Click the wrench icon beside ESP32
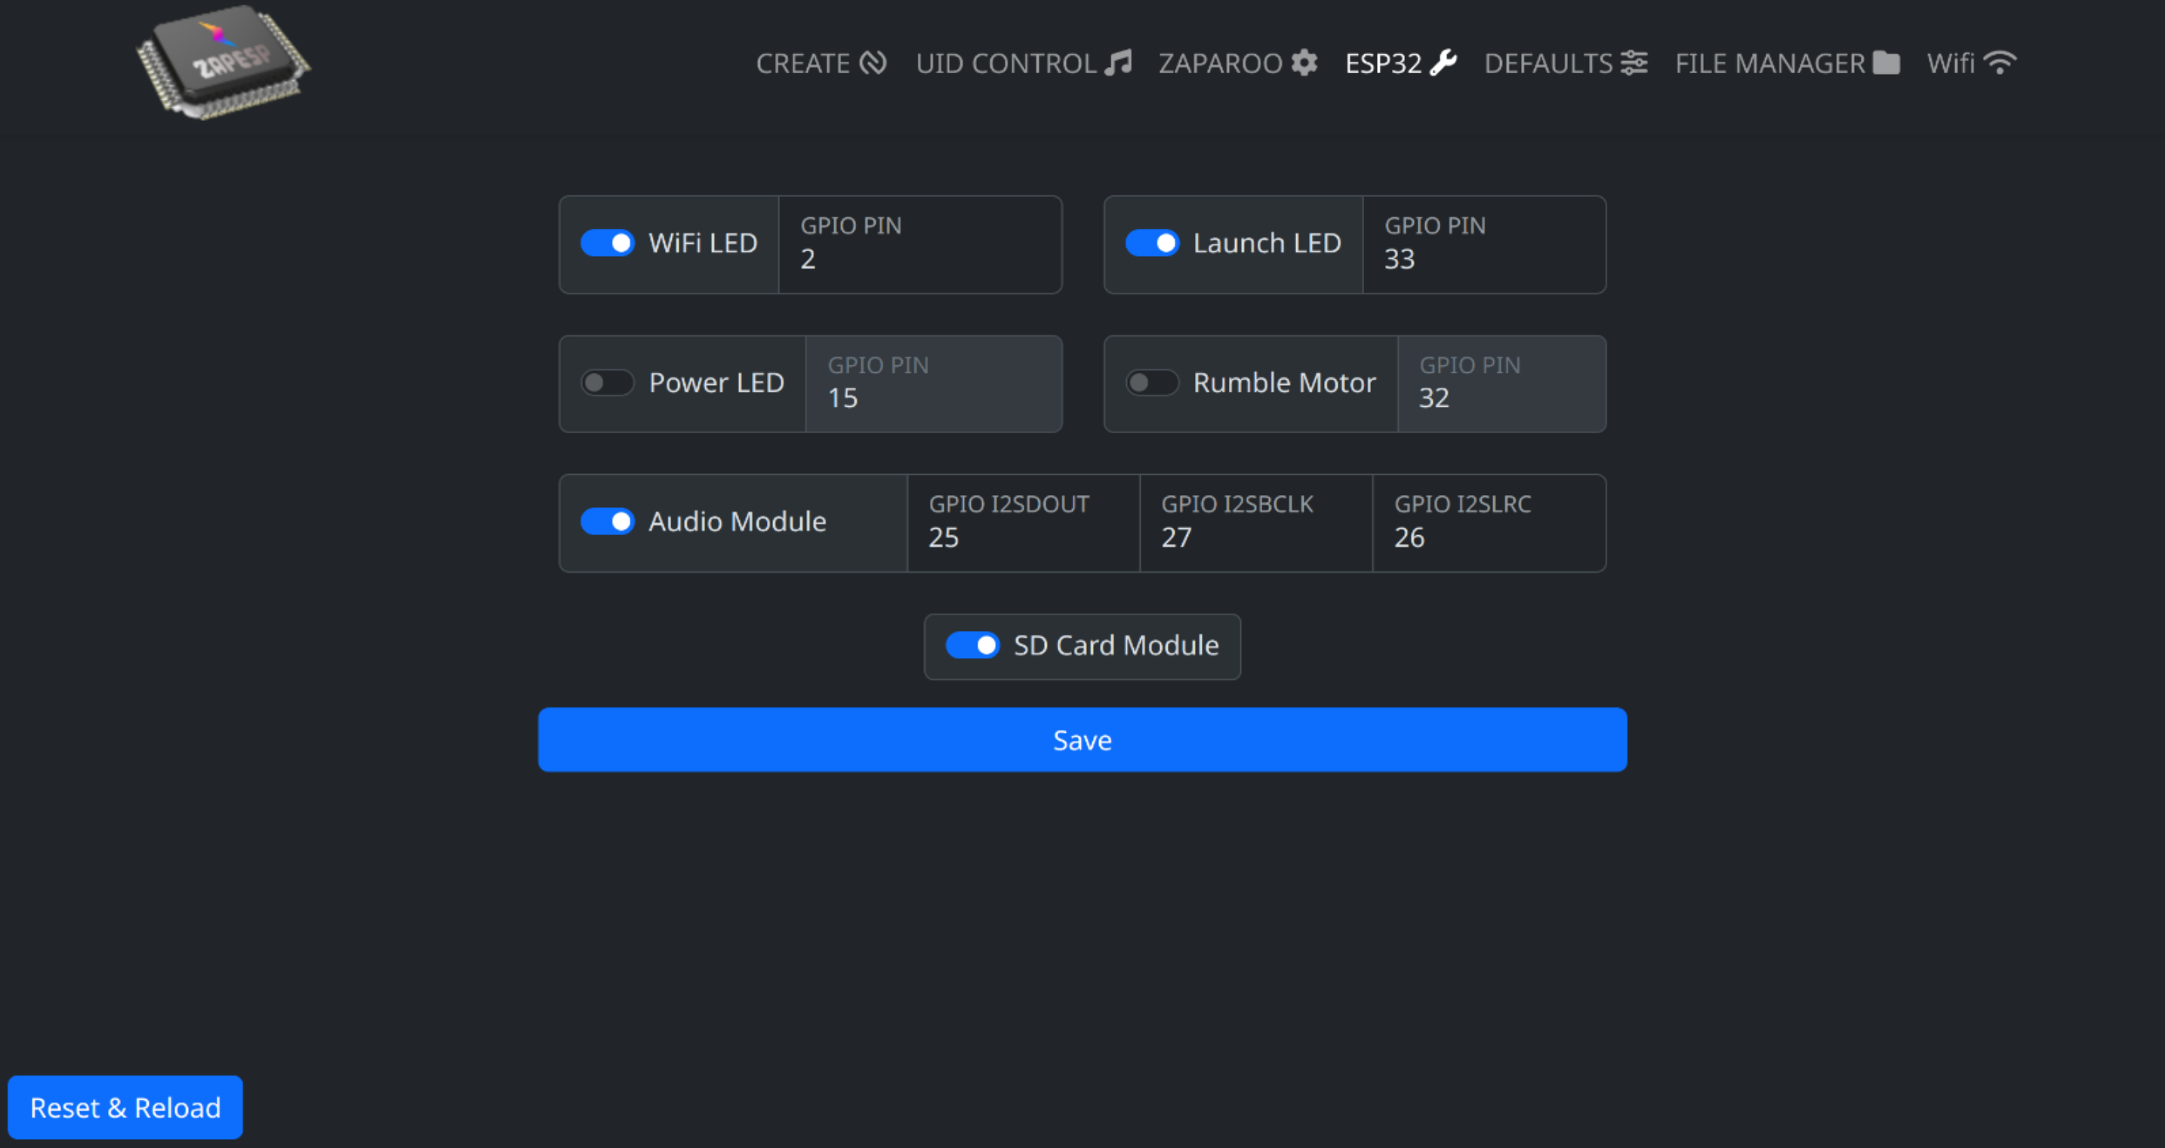2165x1148 pixels. pos(1444,62)
